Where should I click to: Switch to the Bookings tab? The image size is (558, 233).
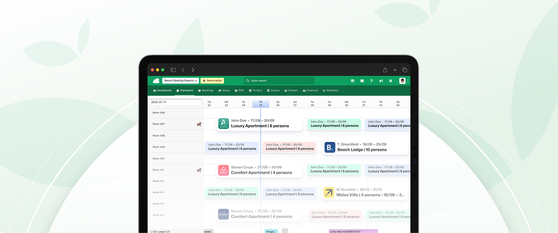(x=206, y=90)
